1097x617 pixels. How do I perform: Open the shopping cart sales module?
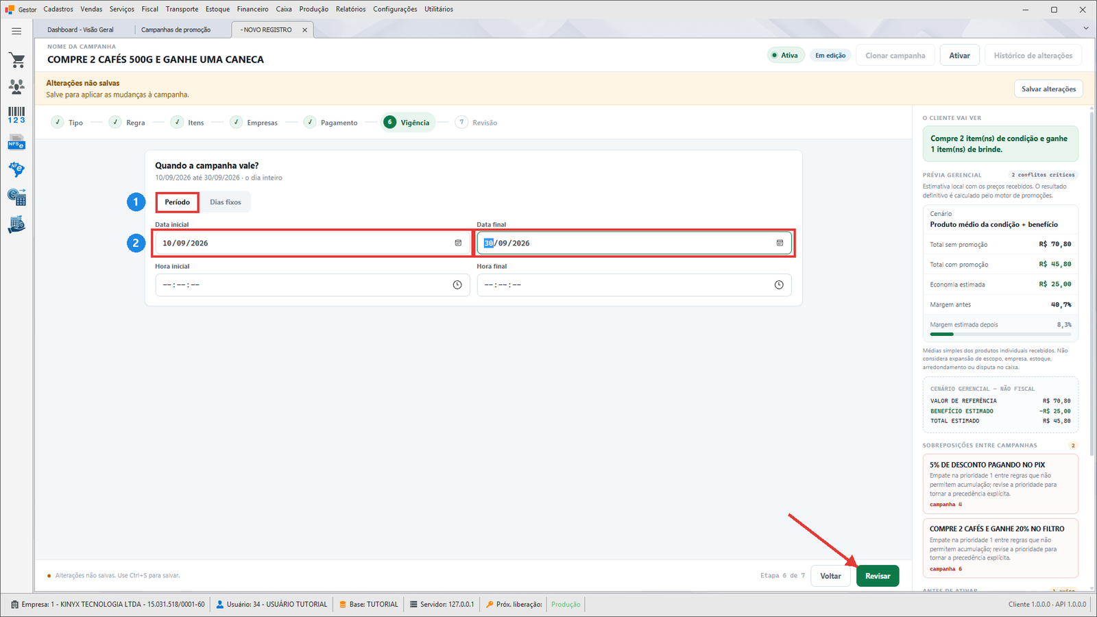[x=16, y=60]
